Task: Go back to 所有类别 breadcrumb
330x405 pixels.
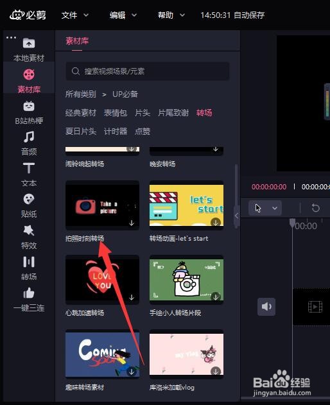Action: tap(81, 94)
